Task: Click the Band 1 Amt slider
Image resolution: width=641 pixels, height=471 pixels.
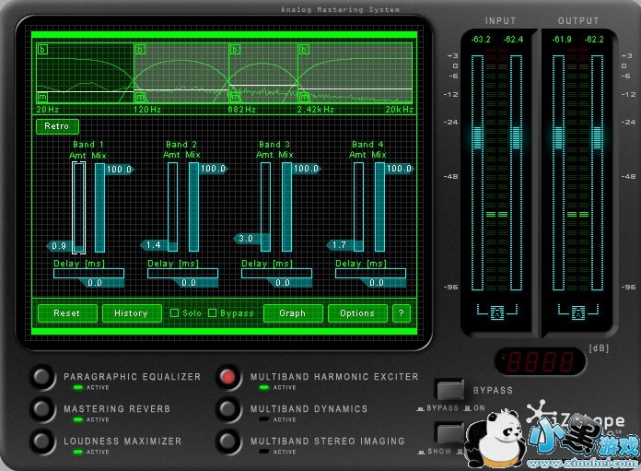Action: [x=78, y=207]
